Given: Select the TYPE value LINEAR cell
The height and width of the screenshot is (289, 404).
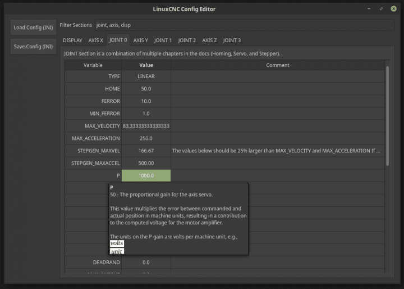Looking at the screenshot, I should tap(146, 76).
